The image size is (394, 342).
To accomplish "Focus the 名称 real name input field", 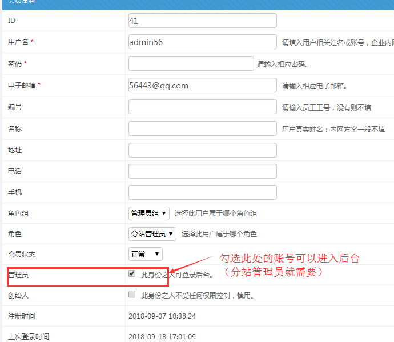I will (202, 128).
